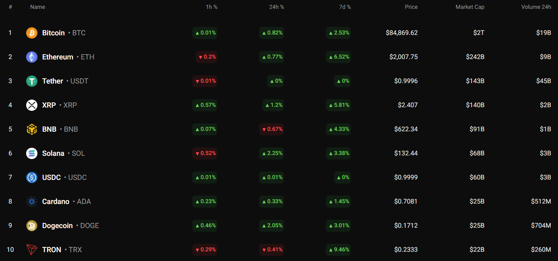Click the Name column header

pyautogui.click(x=37, y=7)
